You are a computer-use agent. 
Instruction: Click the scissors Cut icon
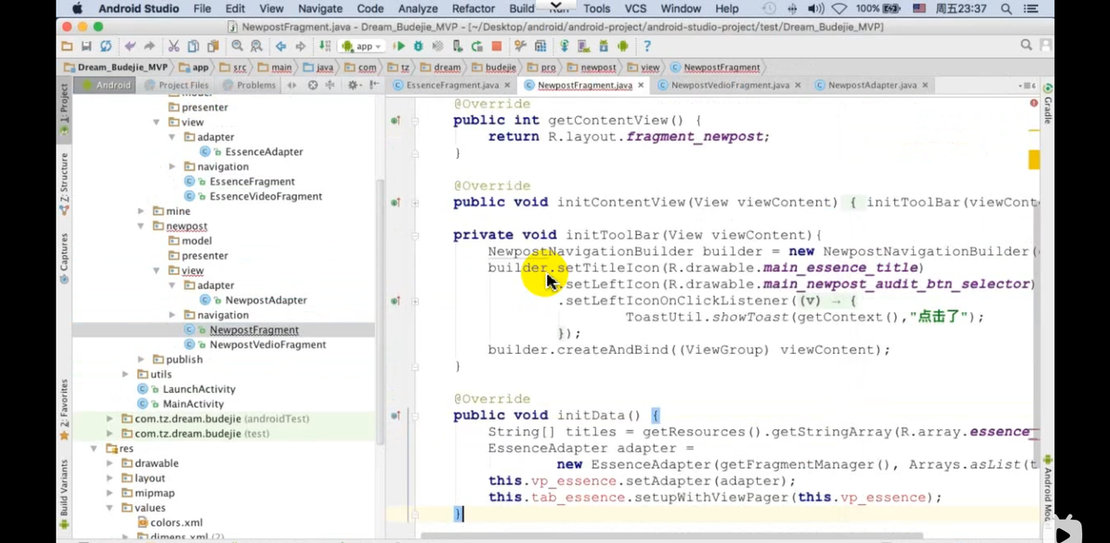tap(173, 46)
